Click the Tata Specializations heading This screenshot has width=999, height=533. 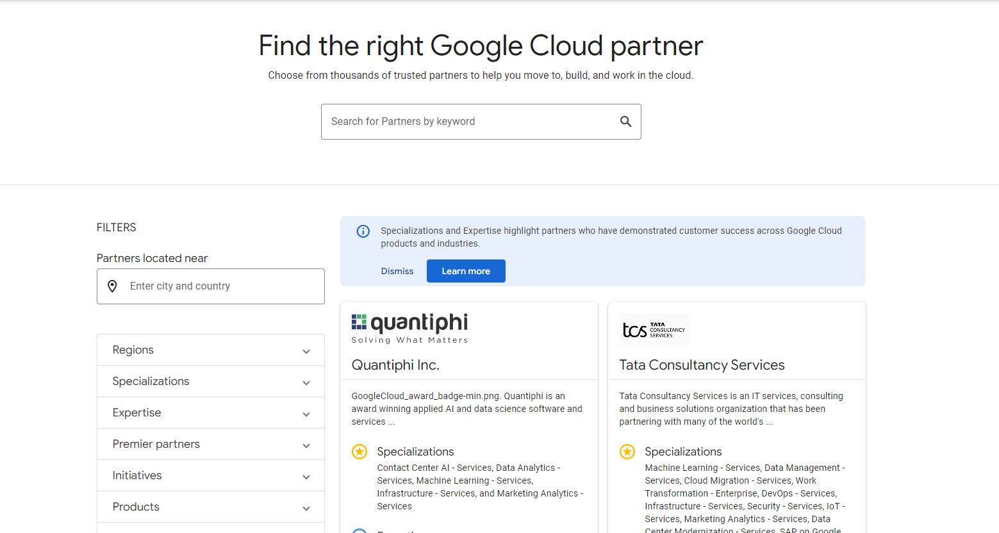point(683,452)
